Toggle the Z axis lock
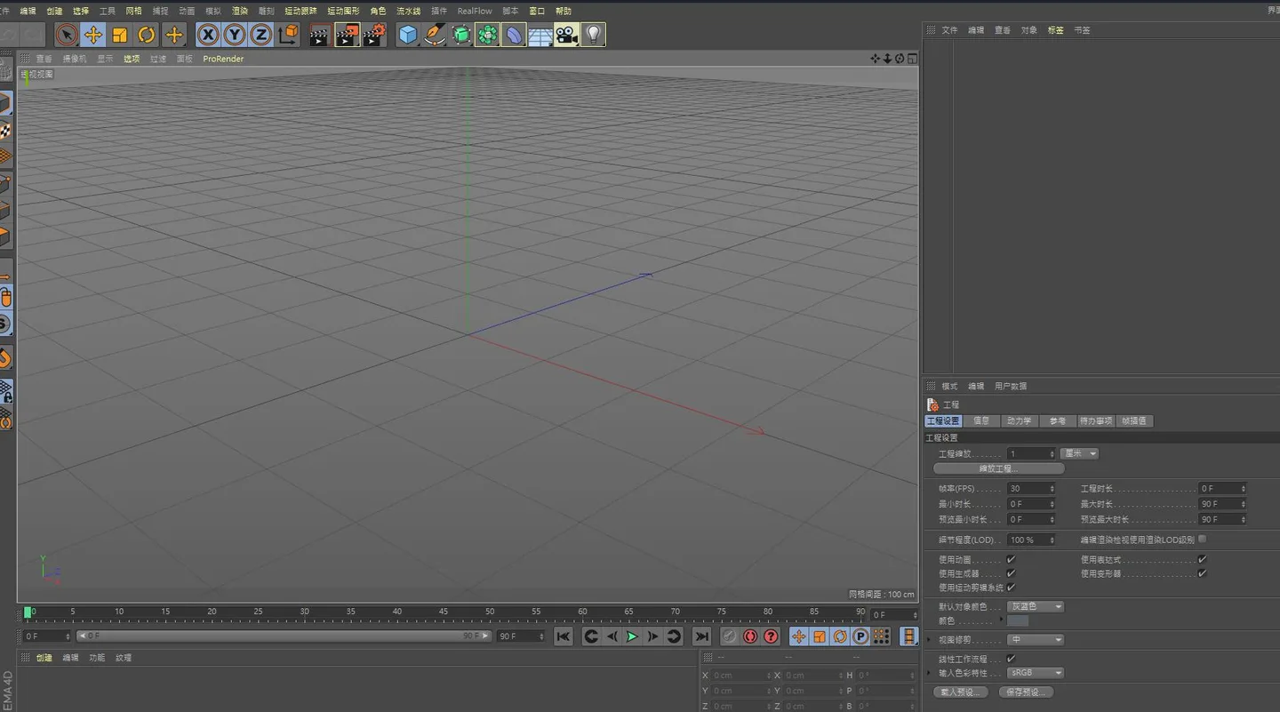This screenshot has height=712, width=1280. click(x=260, y=35)
